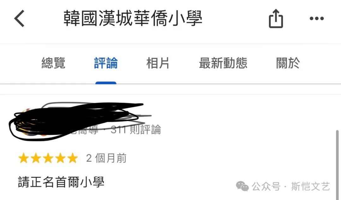
Task: Tap the reviewer's 311 則評論 count
Action: 136,130
